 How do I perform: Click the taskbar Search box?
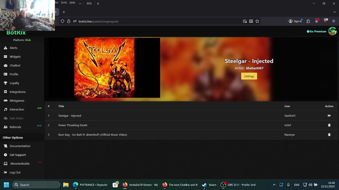pyautogui.click(x=37, y=185)
